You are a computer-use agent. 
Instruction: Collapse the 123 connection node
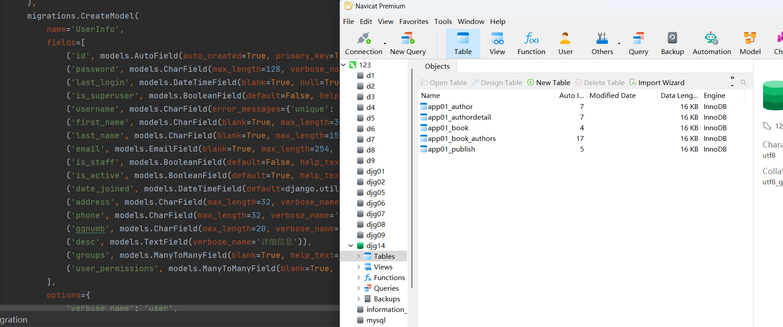pos(343,65)
